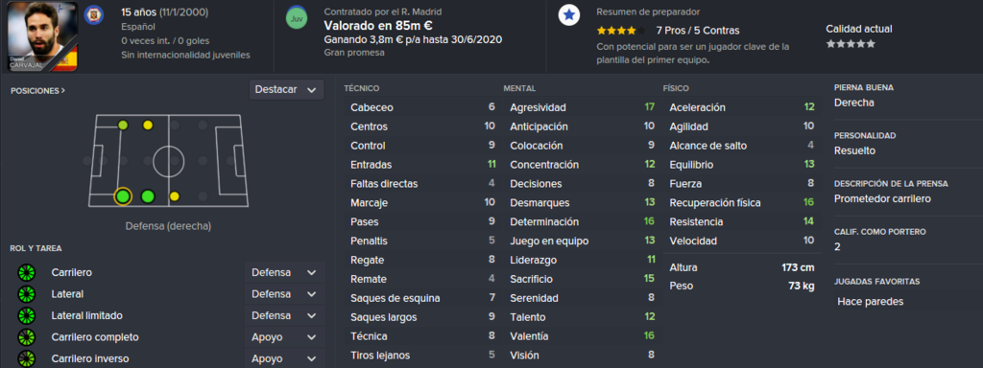
Task: Click the Lateral limitado role rating icon
Action: click(x=26, y=315)
